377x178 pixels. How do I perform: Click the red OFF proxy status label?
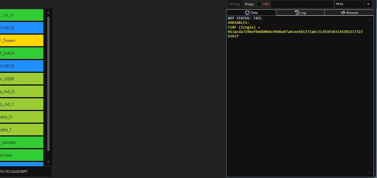[266, 4]
